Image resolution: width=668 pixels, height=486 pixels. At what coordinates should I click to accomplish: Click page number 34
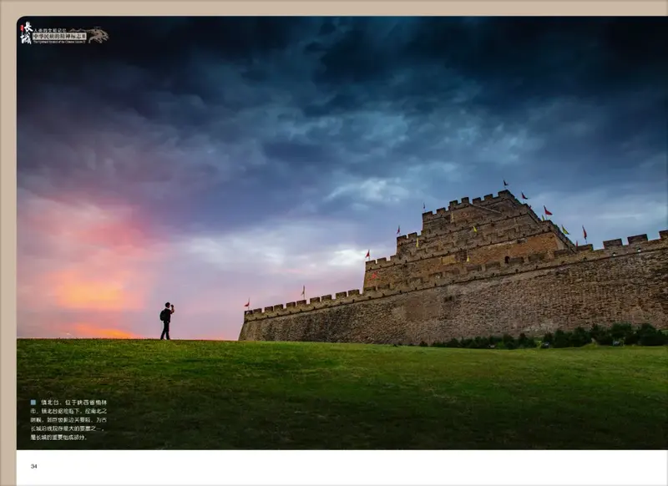(x=34, y=467)
